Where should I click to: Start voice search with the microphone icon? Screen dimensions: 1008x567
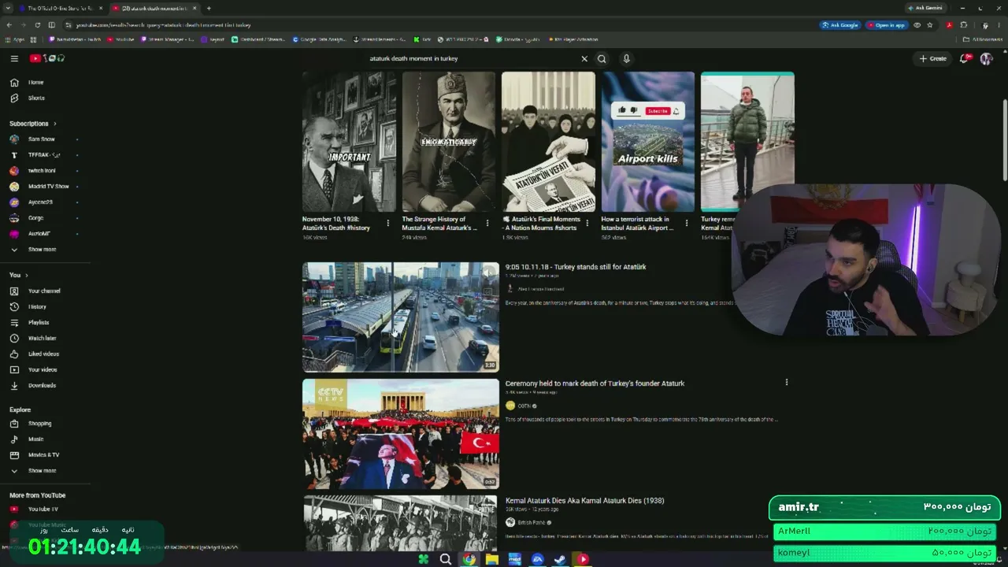click(x=626, y=58)
